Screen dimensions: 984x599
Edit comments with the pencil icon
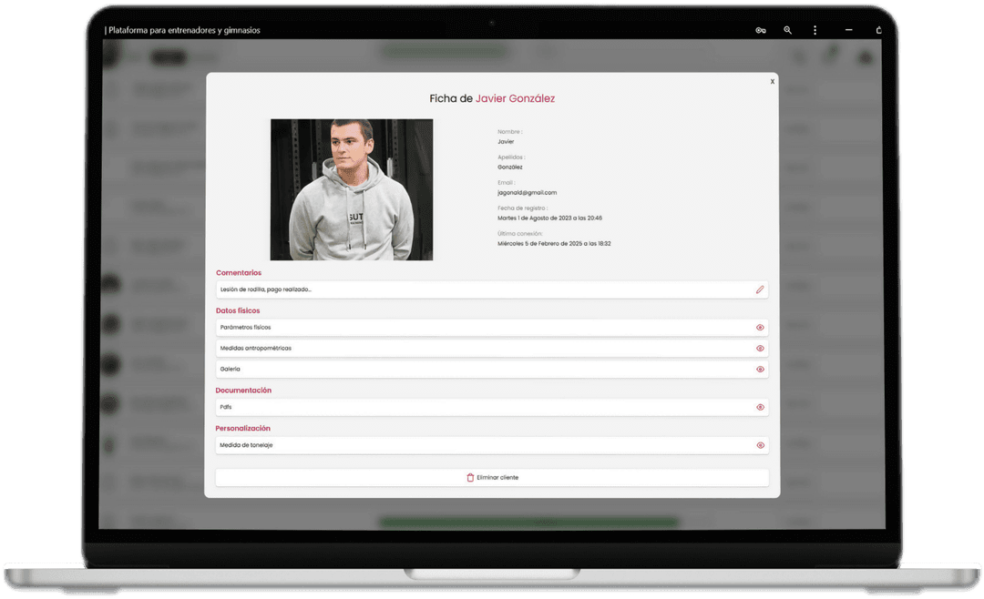(x=760, y=289)
